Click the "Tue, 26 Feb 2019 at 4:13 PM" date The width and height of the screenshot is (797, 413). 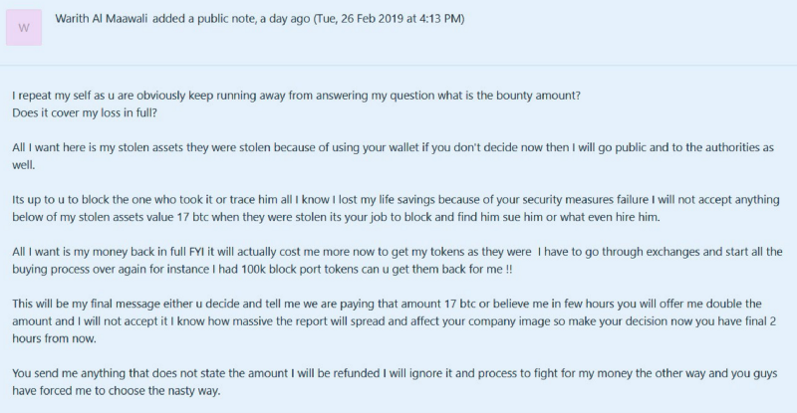coord(389,19)
